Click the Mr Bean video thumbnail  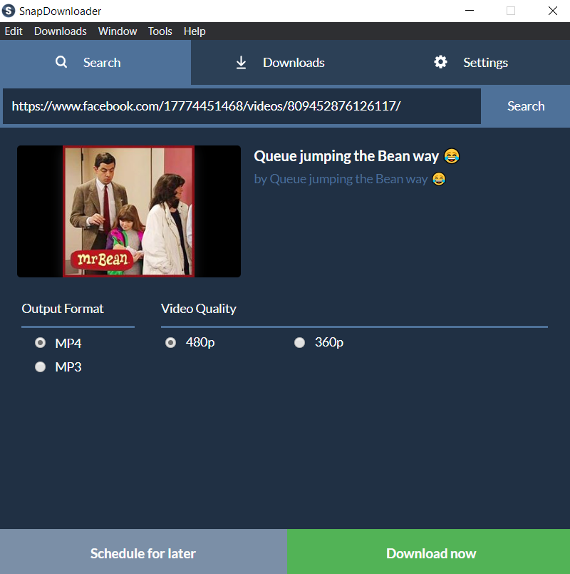(129, 211)
